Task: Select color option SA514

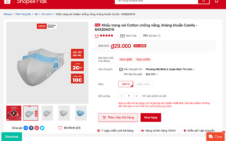Action: (x=126, y=84)
